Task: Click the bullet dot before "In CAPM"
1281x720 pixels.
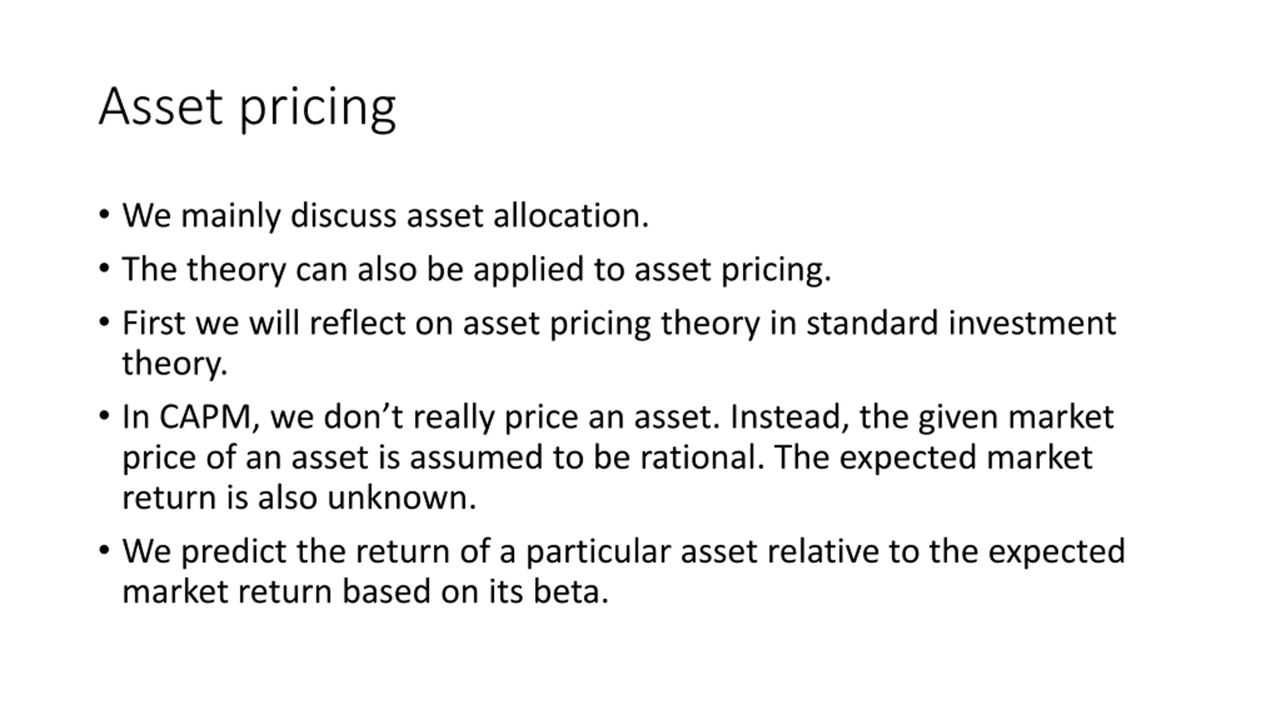Action: coord(104,415)
